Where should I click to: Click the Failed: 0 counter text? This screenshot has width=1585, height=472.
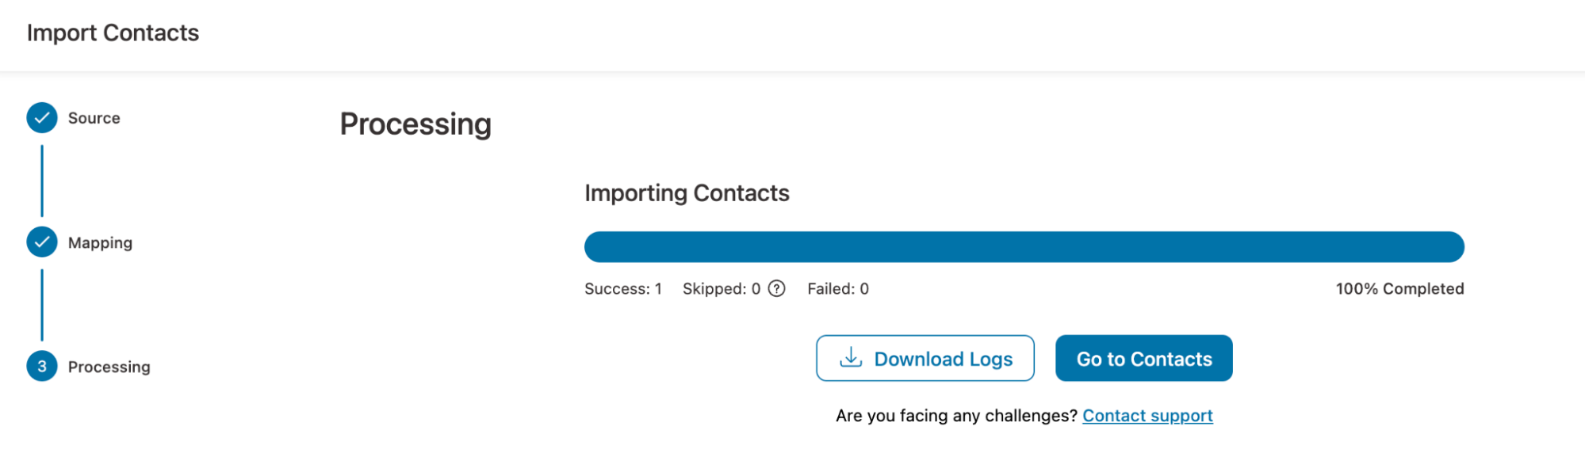[x=837, y=288]
